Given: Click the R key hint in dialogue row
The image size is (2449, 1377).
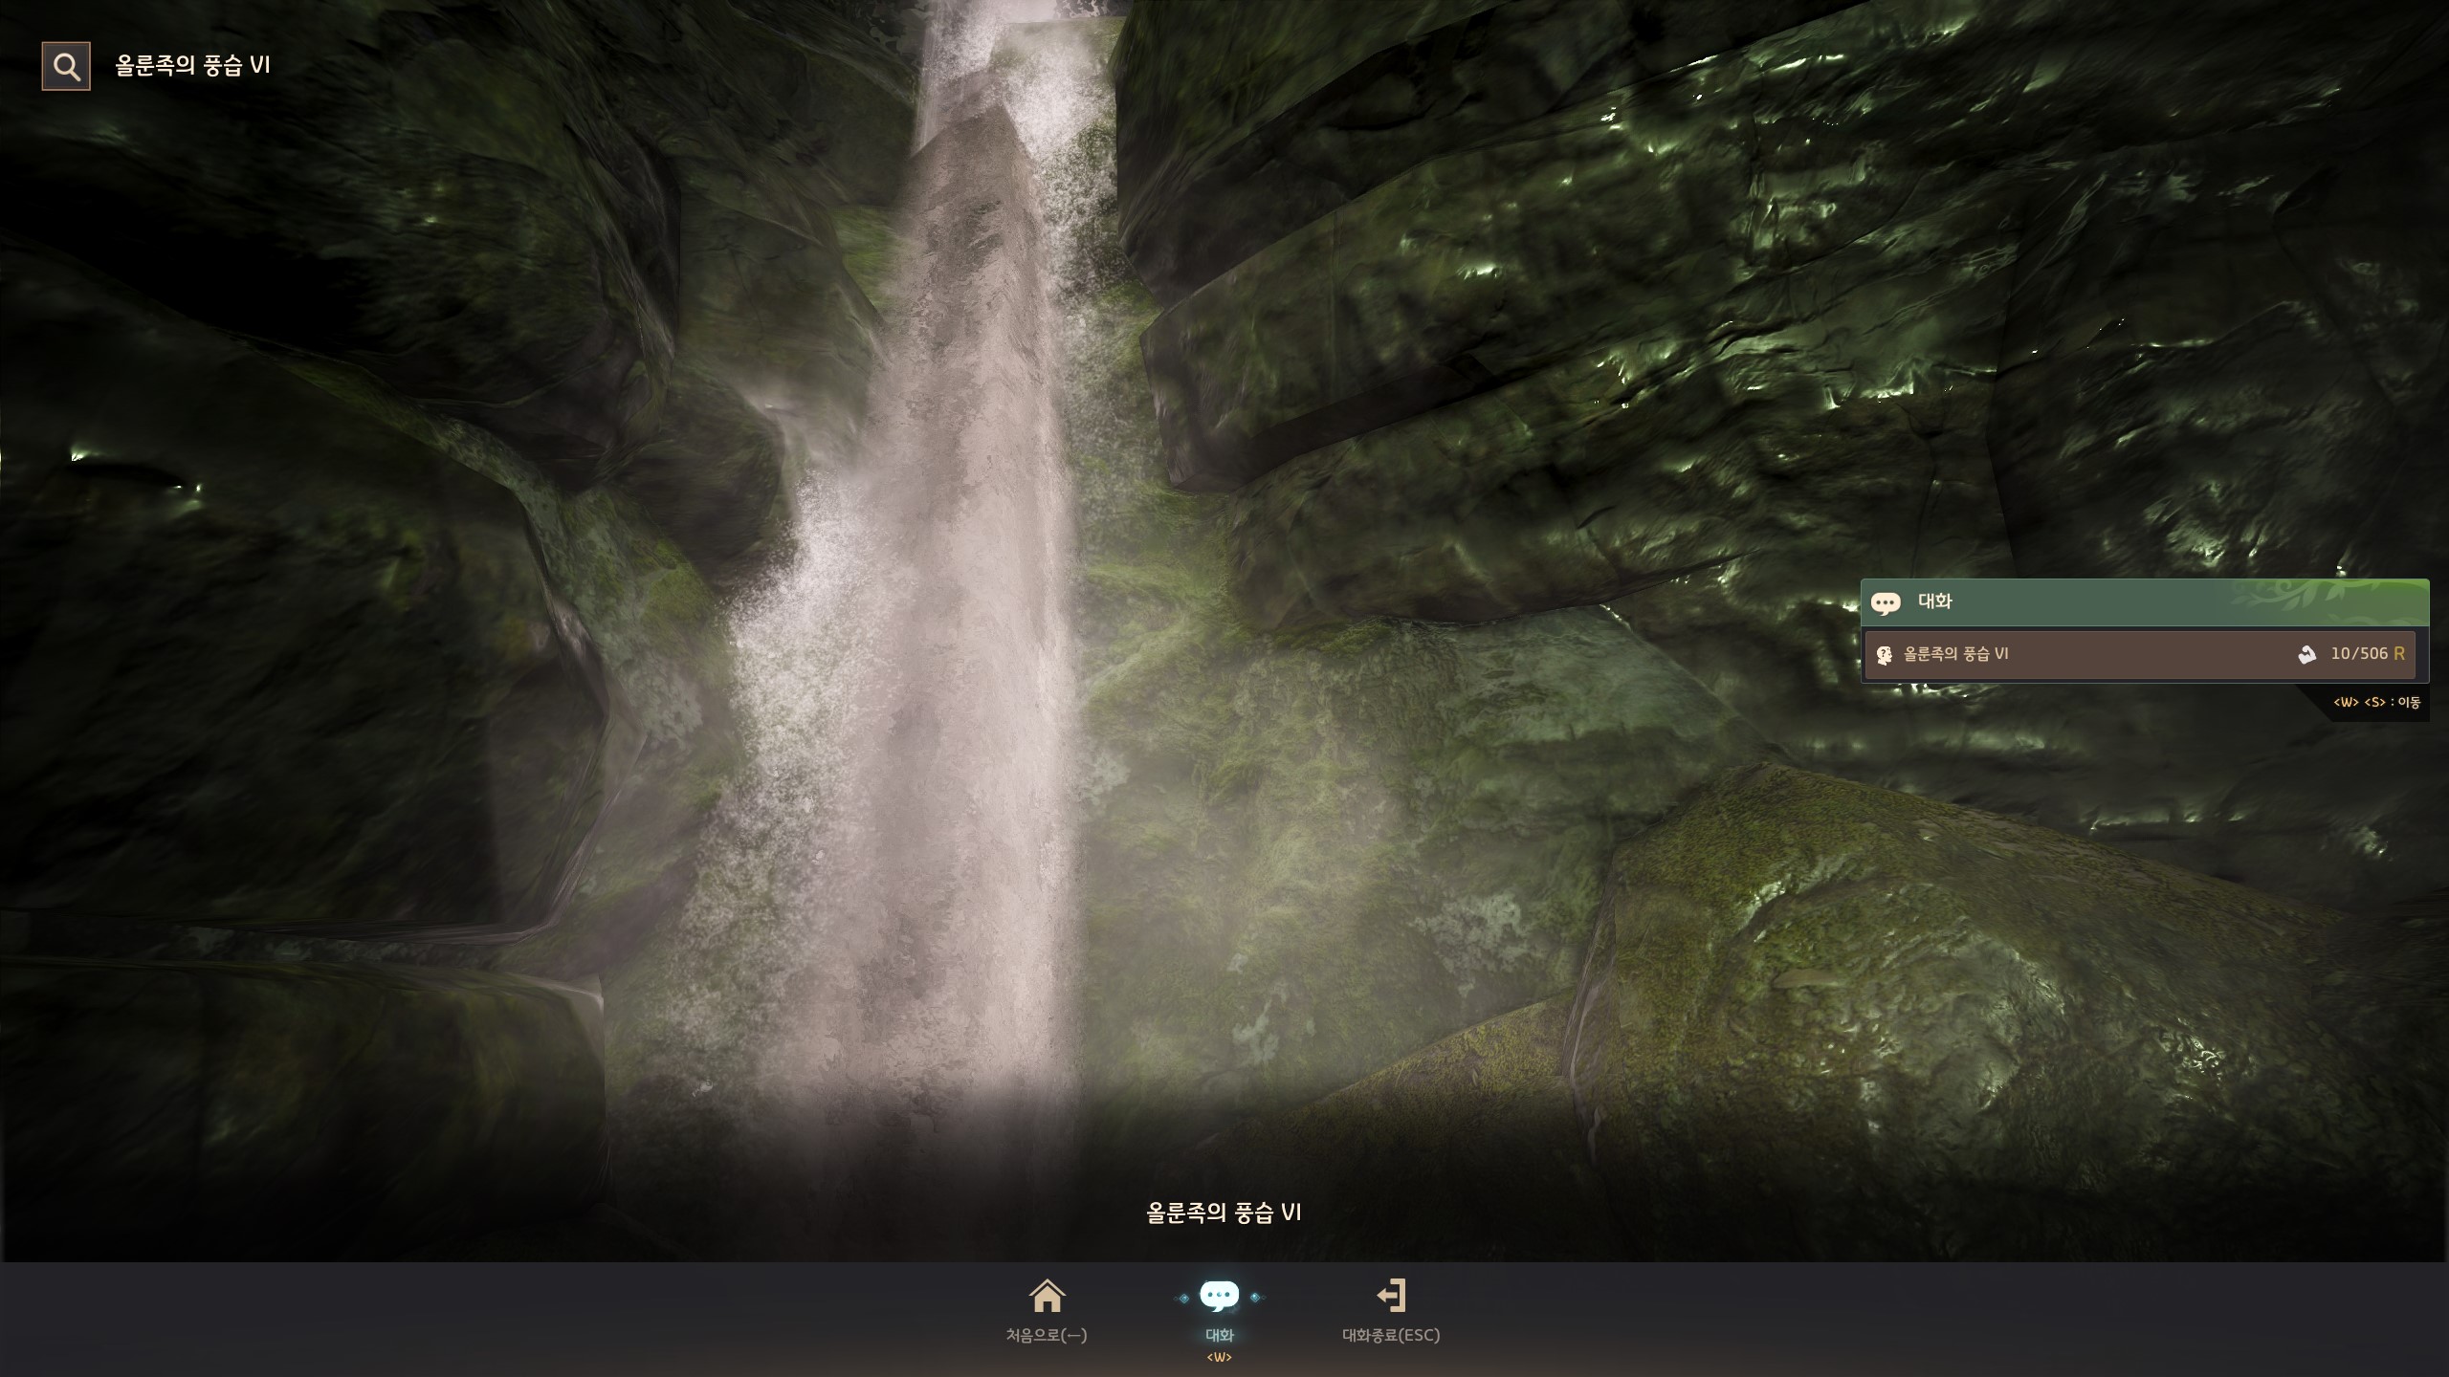Looking at the screenshot, I should pos(2398,654).
